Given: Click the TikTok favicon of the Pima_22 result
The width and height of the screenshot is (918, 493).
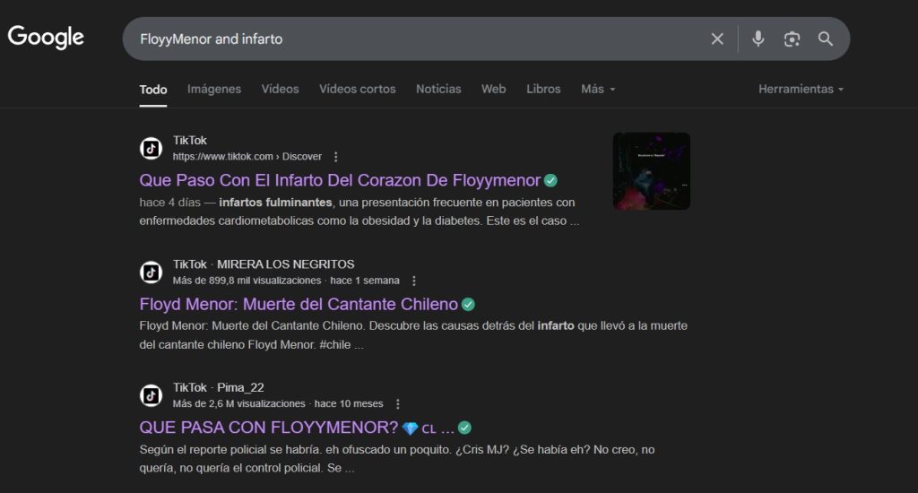Looking at the screenshot, I should pyautogui.click(x=151, y=395).
